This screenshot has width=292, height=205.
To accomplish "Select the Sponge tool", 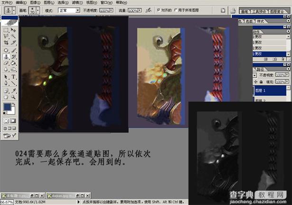I will (13, 69).
